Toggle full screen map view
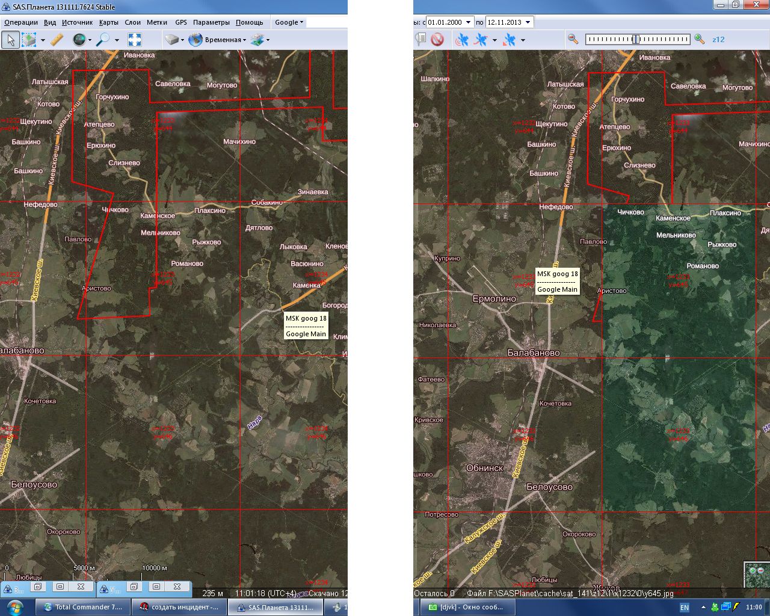The image size is (770, 616). (135, 40)
